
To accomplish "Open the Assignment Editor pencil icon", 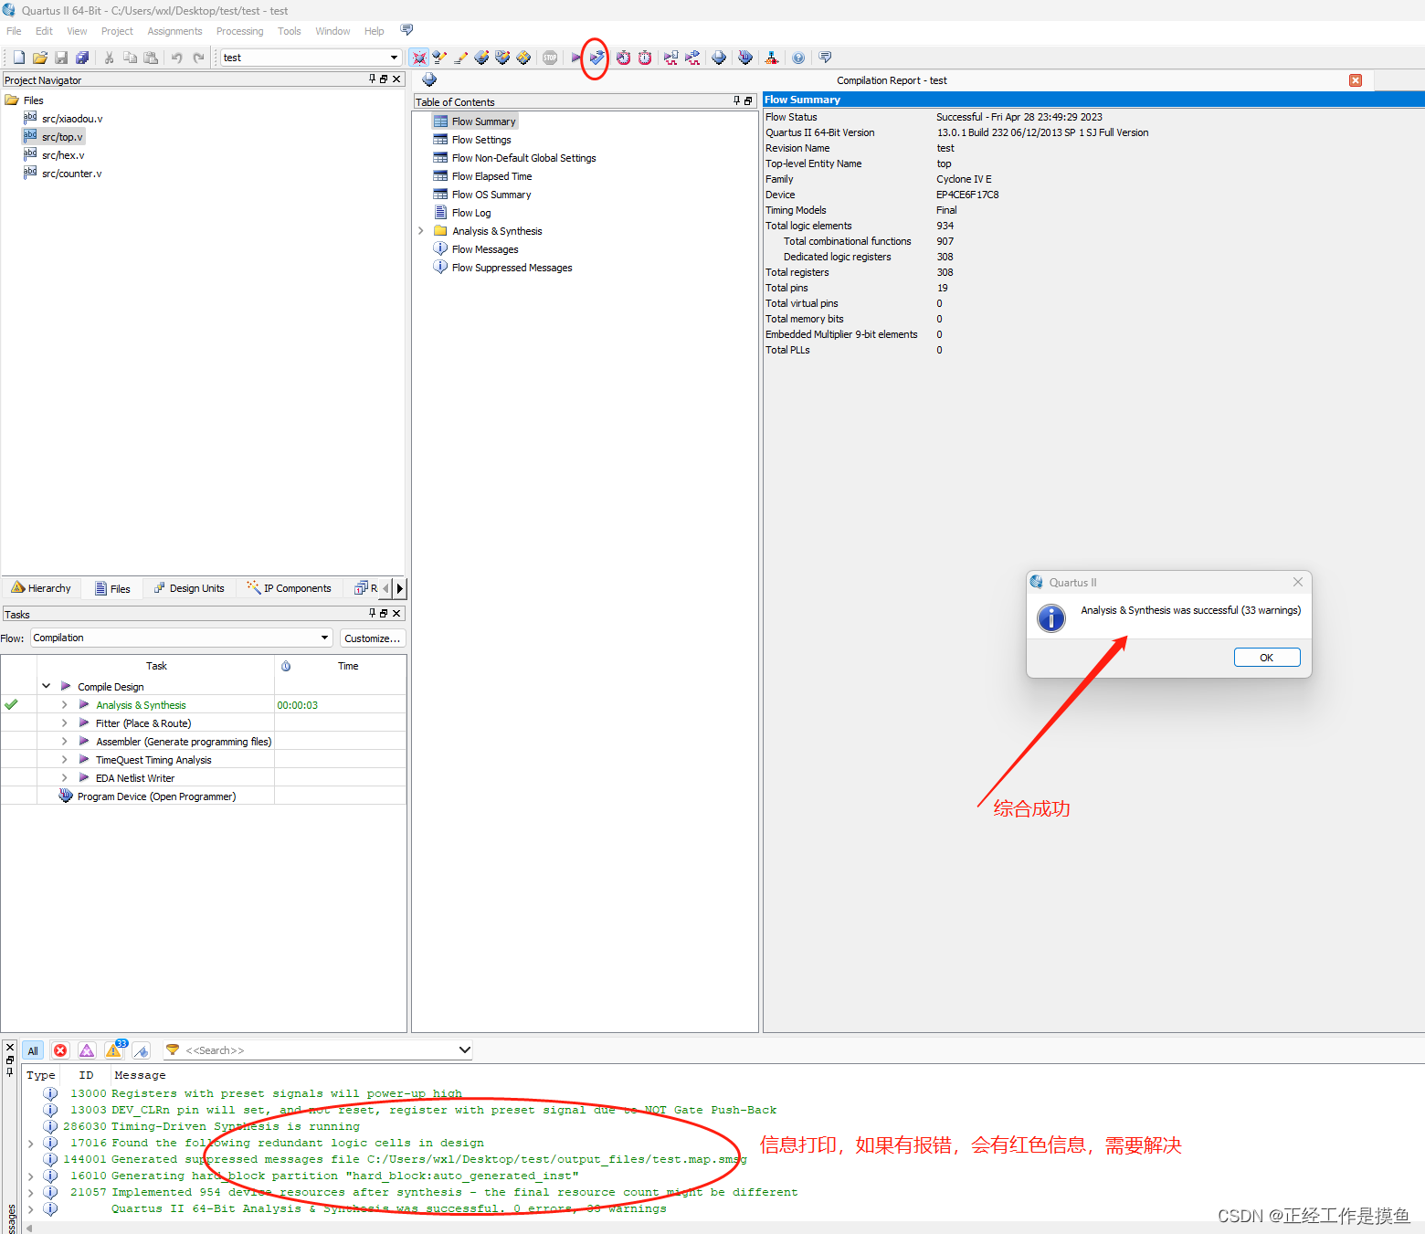I will point(460,58).
